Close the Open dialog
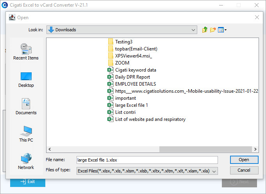The image size is (266, 194). (x=257, y=17)
